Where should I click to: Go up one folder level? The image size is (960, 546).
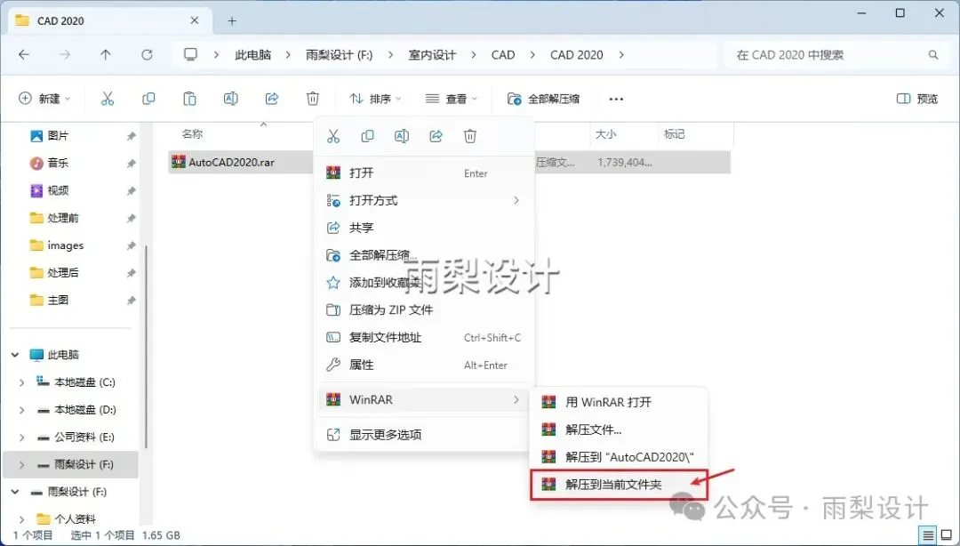[x=105, y=54]
